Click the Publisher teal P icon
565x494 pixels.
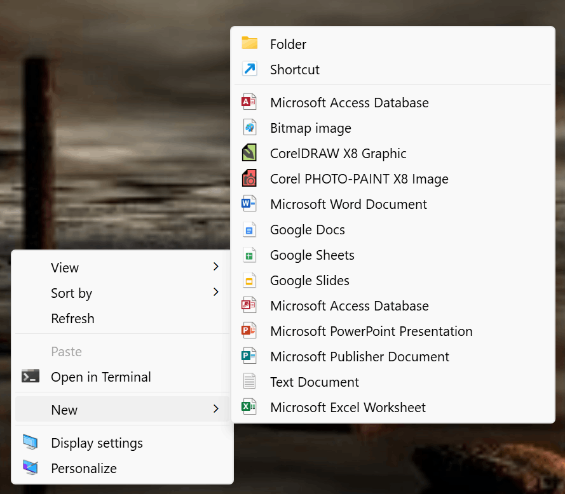pos(249,356)
